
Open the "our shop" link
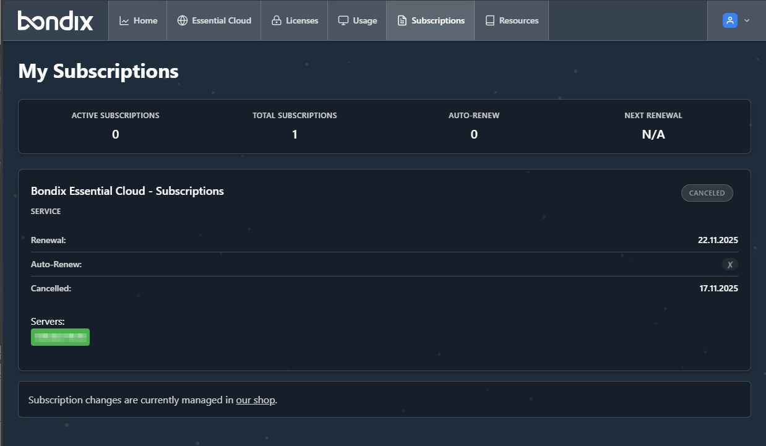coord(255,400)
